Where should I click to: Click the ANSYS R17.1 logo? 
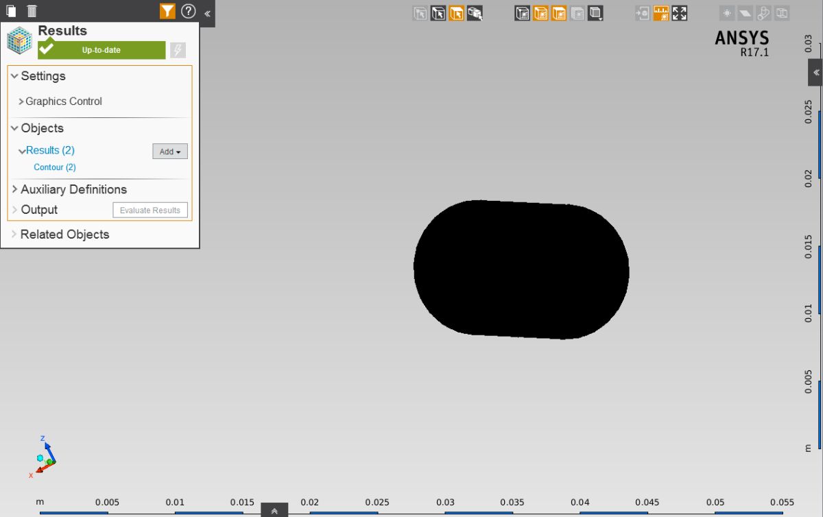point(742,43)
